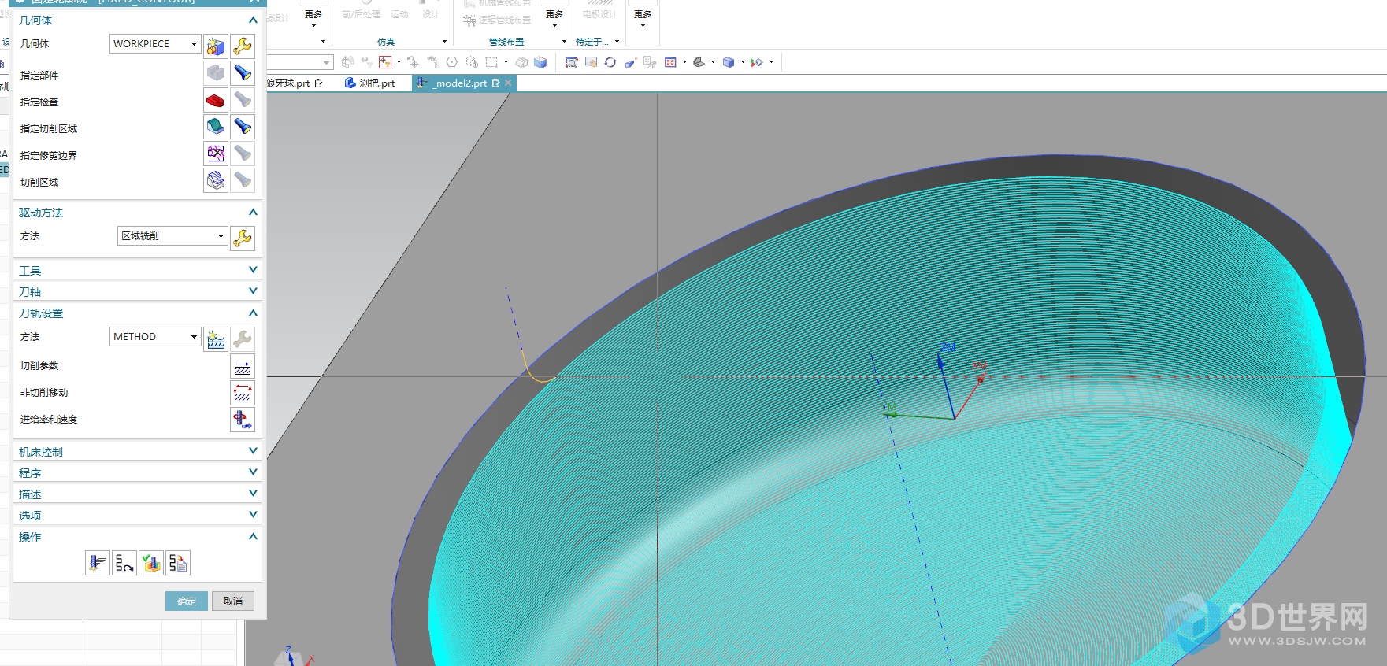Viewport: 1387px width, 666px height.
Task: Click the Replay tool path icon under 操作
Action: (x=124, y=563)
